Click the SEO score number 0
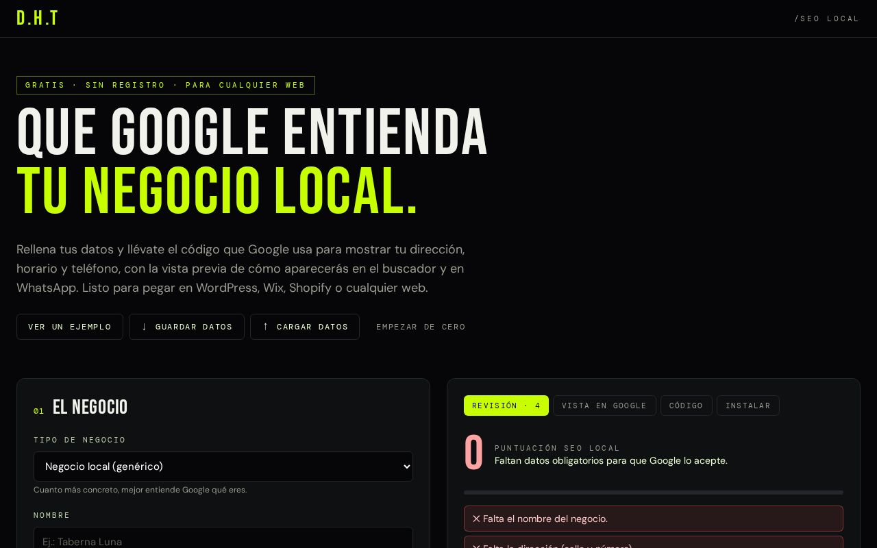877x548 pixels. pos(473,453)
